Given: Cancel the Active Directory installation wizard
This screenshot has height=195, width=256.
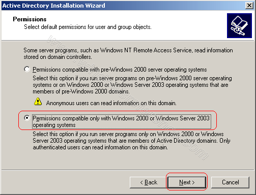Looking at the screenshot, I should (x=230, y=182).
